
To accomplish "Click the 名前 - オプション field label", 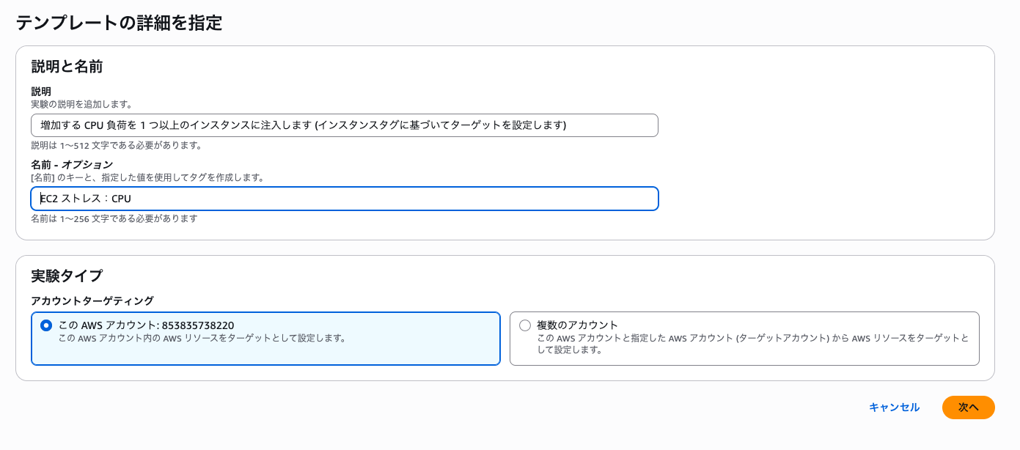I will click(x=72, y=165).
